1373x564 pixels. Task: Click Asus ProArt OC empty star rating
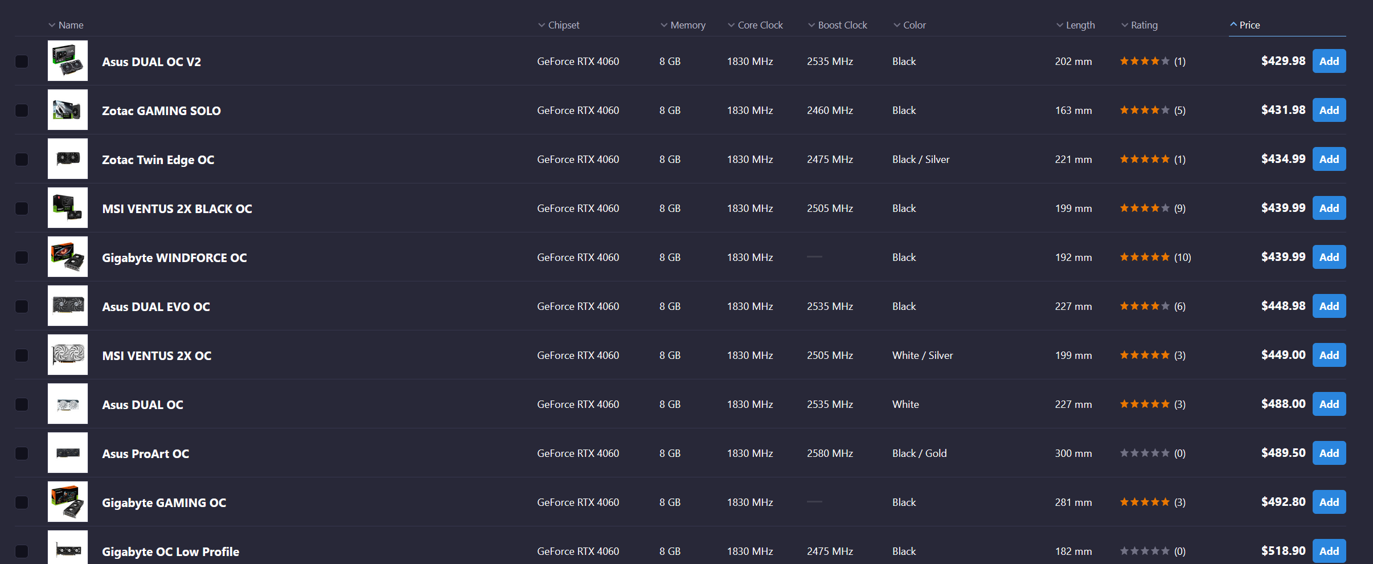(1145, 453)
